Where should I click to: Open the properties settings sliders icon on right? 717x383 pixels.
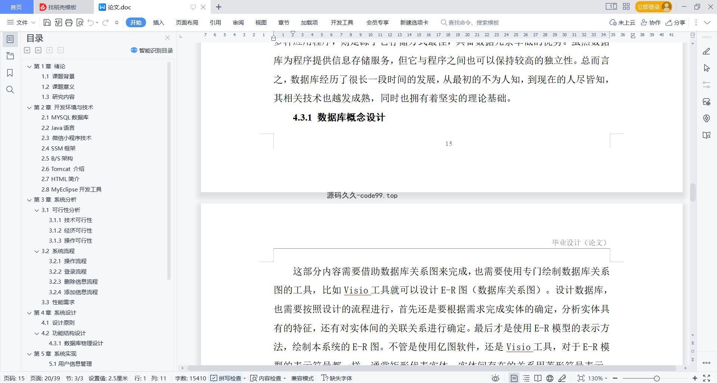point(706,85)
